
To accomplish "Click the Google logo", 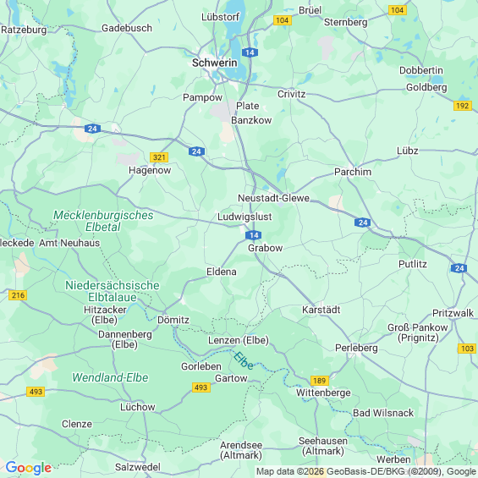I will click(29, 468).
